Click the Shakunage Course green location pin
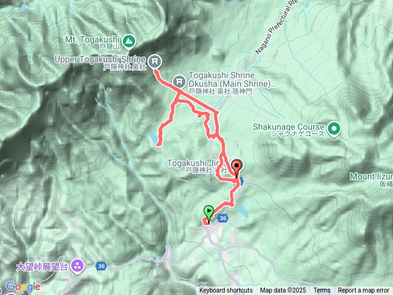The height and width of the screenshot is (295, 393). [334, 128]
